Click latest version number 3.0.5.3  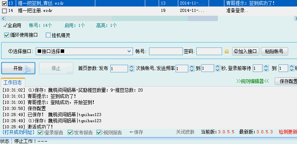coord(264,132)
